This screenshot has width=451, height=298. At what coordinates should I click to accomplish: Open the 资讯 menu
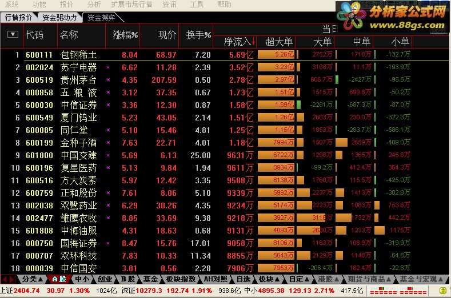tap(169, 5)
